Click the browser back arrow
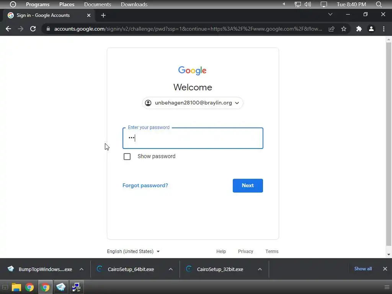The height and width of the screenshot is (294, 392). (8, 29)
